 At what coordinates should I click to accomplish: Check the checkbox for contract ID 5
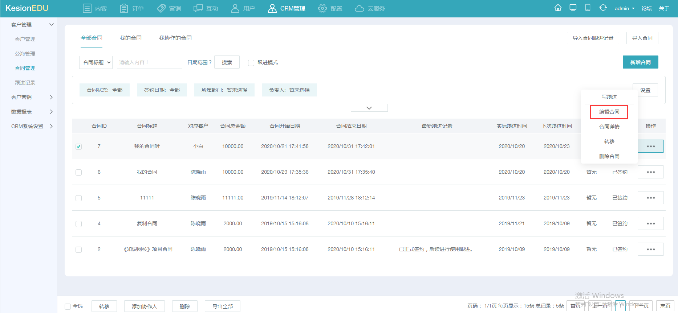[78, 198]
